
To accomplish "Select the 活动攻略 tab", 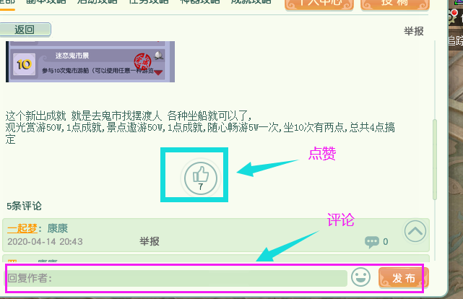I will pyautogui.click(x=97, y=1).
